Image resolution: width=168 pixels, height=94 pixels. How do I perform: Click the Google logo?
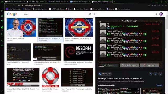12,14
